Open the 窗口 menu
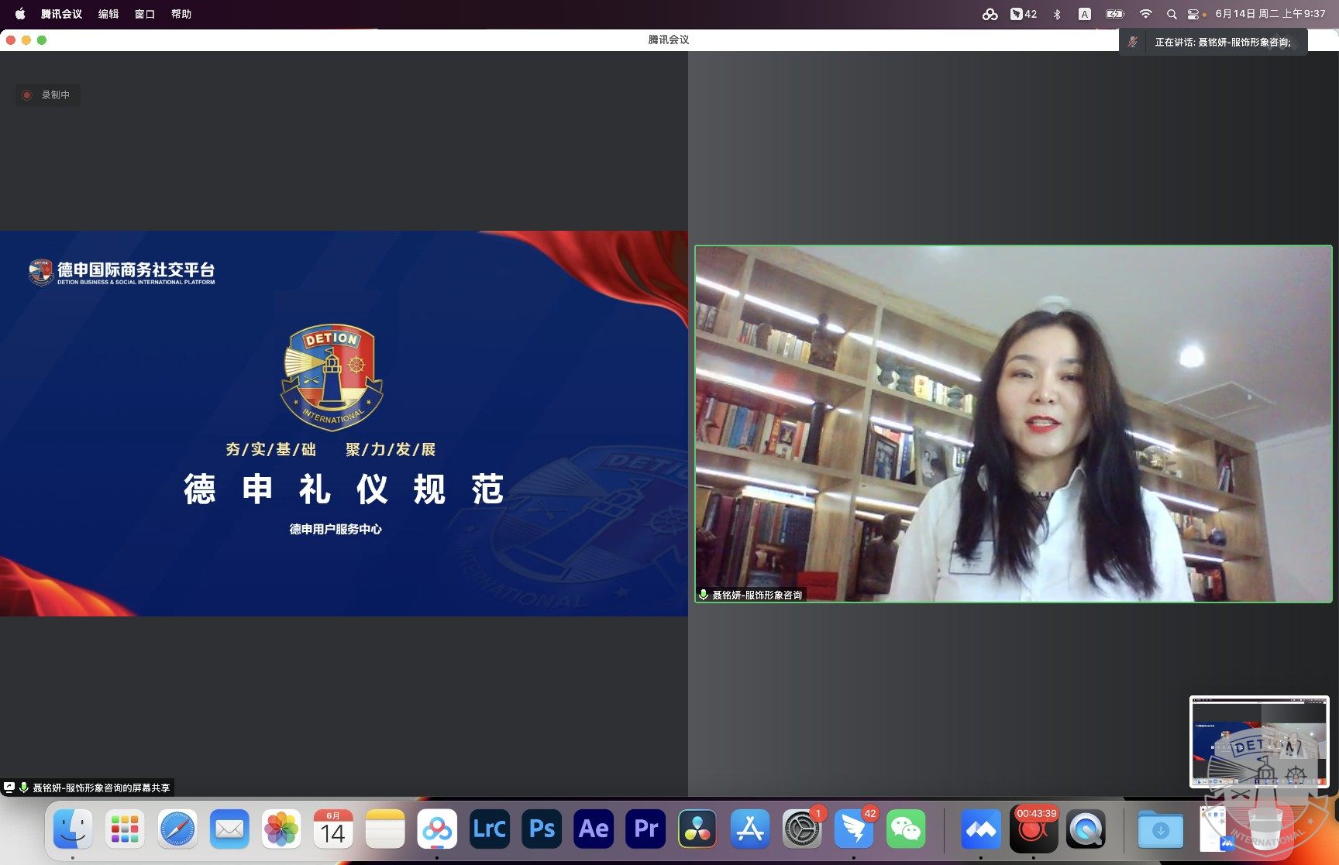The image size is (1339, 865). [x=145, y=14]
